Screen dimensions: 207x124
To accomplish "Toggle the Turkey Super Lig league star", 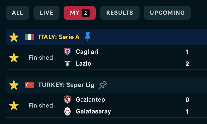I will click(14, 85).
